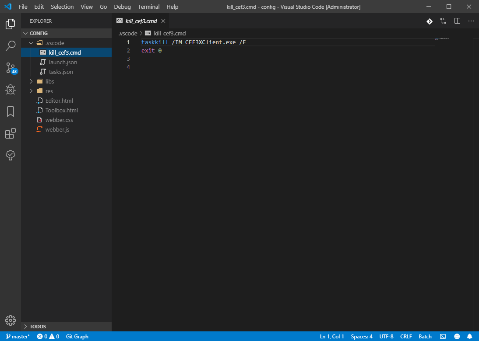
Task: Click the minimap at editor top right
Action: coord(442,39)
